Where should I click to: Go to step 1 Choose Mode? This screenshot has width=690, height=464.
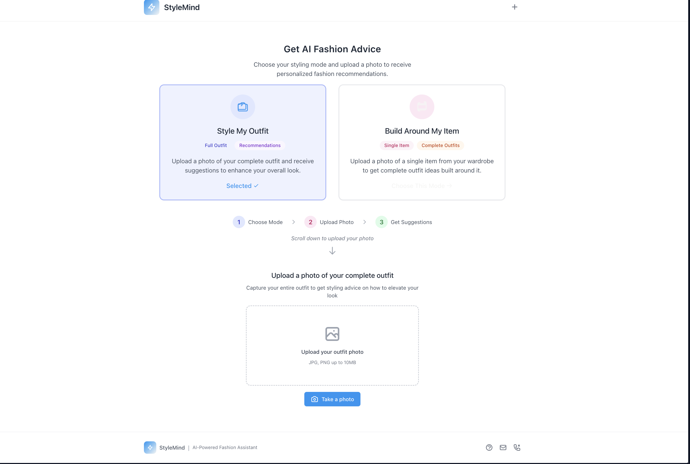[x=258, y=222]
